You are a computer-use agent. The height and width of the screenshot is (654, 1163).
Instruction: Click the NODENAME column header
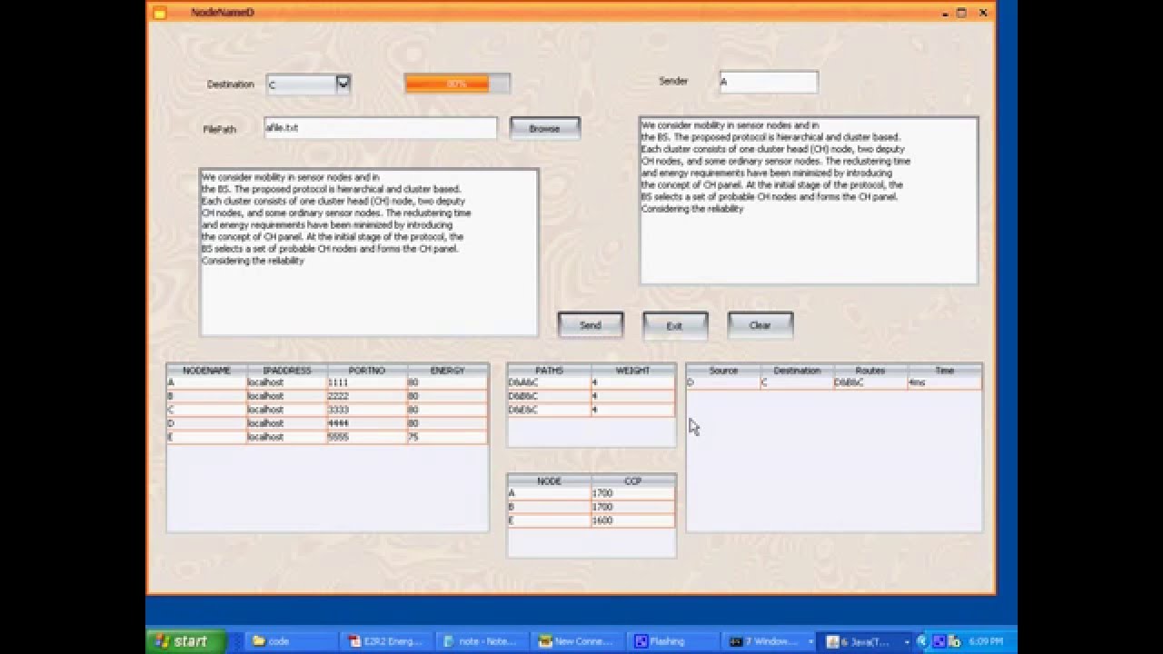[x=206, y=371]
